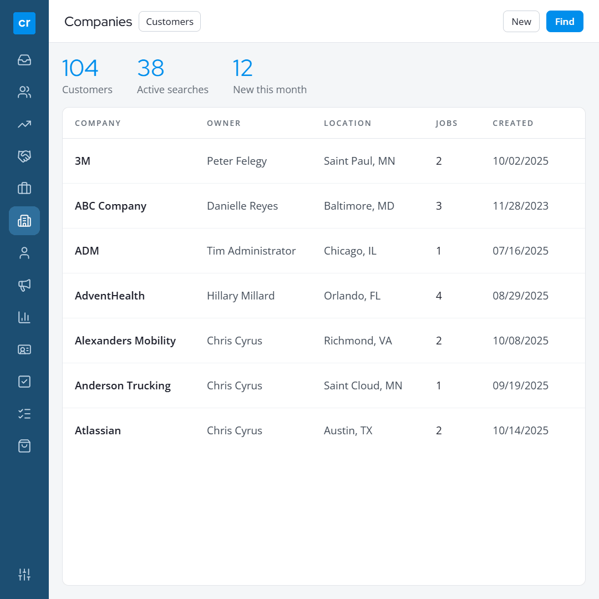
Task: Click owner Peter Felegy
Action: [237, 161]
